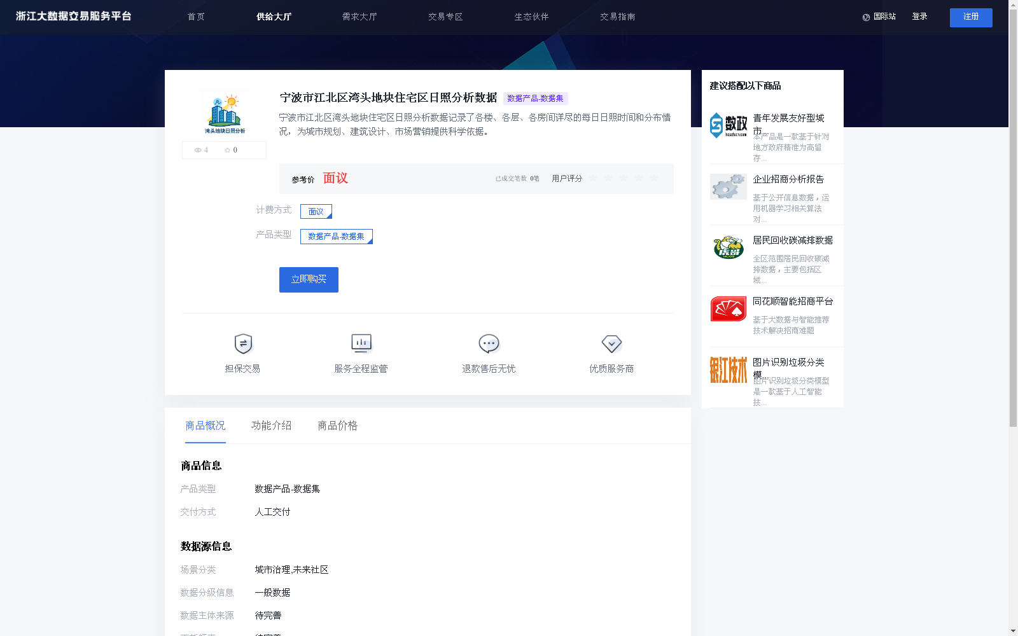Screen dimensions: 1018x636
Task: Open 居民回收碳减排数据 title link
Action: coord(793,240)
